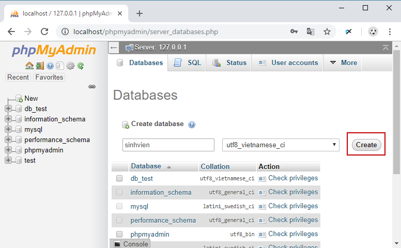The width and height of the screenshot is (401, 248).
Task: Open Chrome three-dot menu
Action: point(390,32)
